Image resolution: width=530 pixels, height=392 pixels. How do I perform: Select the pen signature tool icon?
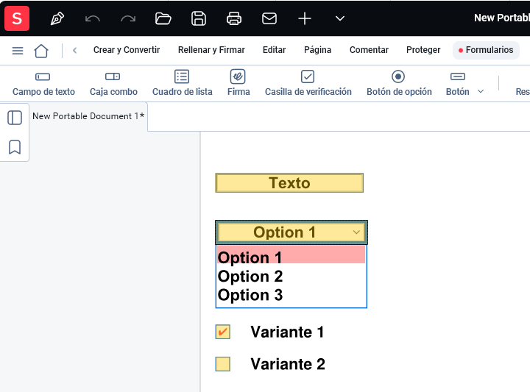57,18
